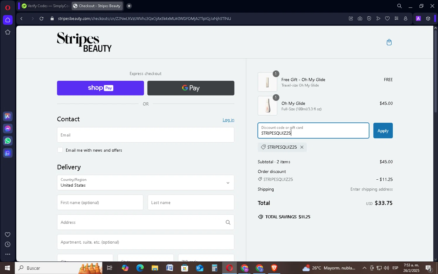
Task: Remove the STRIPESQUIZ25 discount tag
Action: pos(302,147)
